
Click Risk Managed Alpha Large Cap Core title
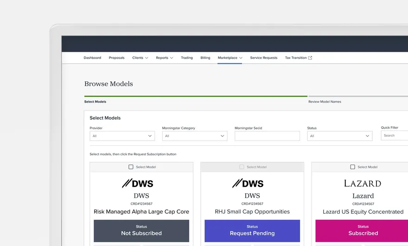click(141, 212)
